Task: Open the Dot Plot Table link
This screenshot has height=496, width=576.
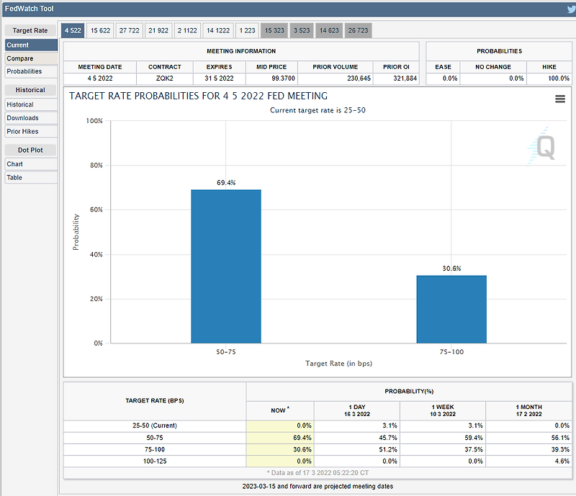Action: (31, 178)
